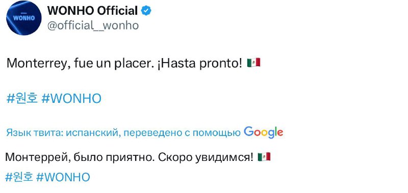
Task: Open the #원호 hashtag below the Russian translation
Action: pyautogui.click(x=19, y=177)
